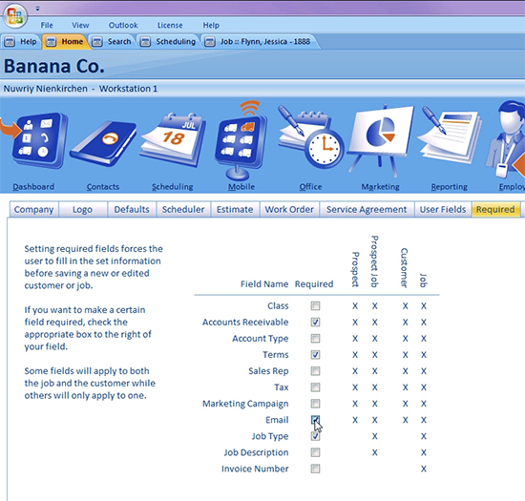Select the Work Order settings tab

(289, 210)
